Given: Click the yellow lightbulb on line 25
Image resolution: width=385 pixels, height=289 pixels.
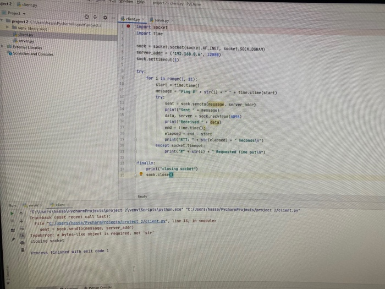Looking at the screenshot, I should point(141,174).
